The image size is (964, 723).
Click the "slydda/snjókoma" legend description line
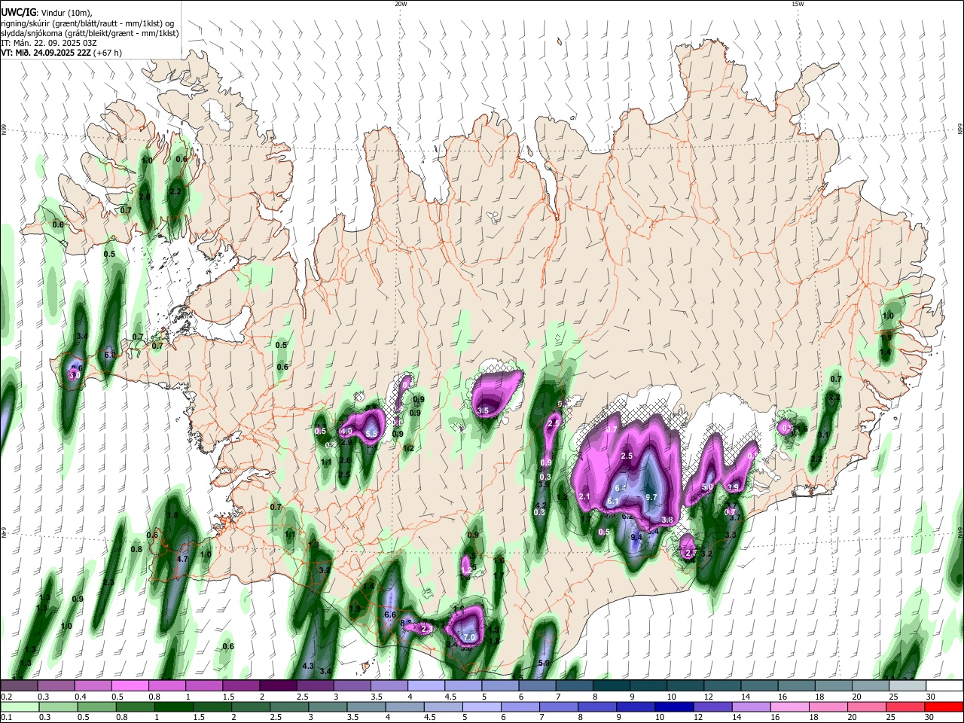[90, 33]
